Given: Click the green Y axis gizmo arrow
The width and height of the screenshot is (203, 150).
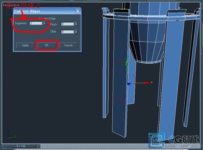Looking at the screenshot, I should coord(126,63).
